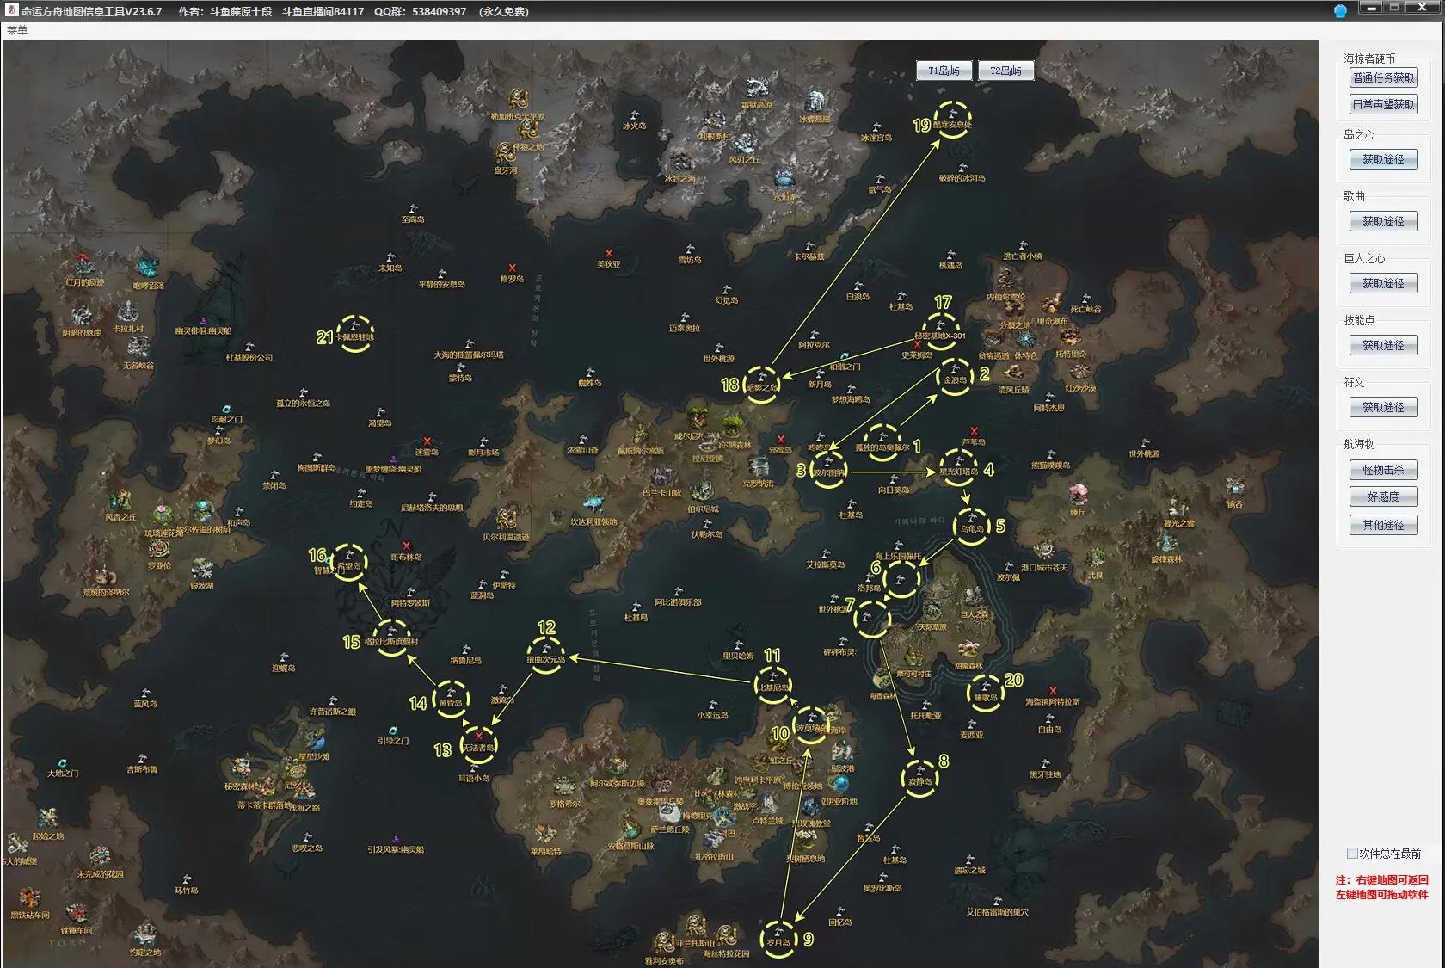Select the 格拉比斯度假村 island marker numbered 15

click(x=391, y=637)
